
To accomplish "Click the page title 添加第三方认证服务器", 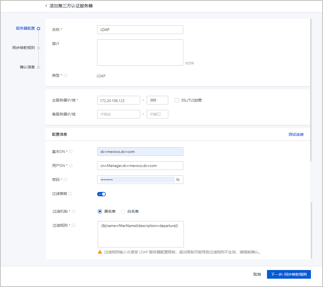I will coord(71,6).
